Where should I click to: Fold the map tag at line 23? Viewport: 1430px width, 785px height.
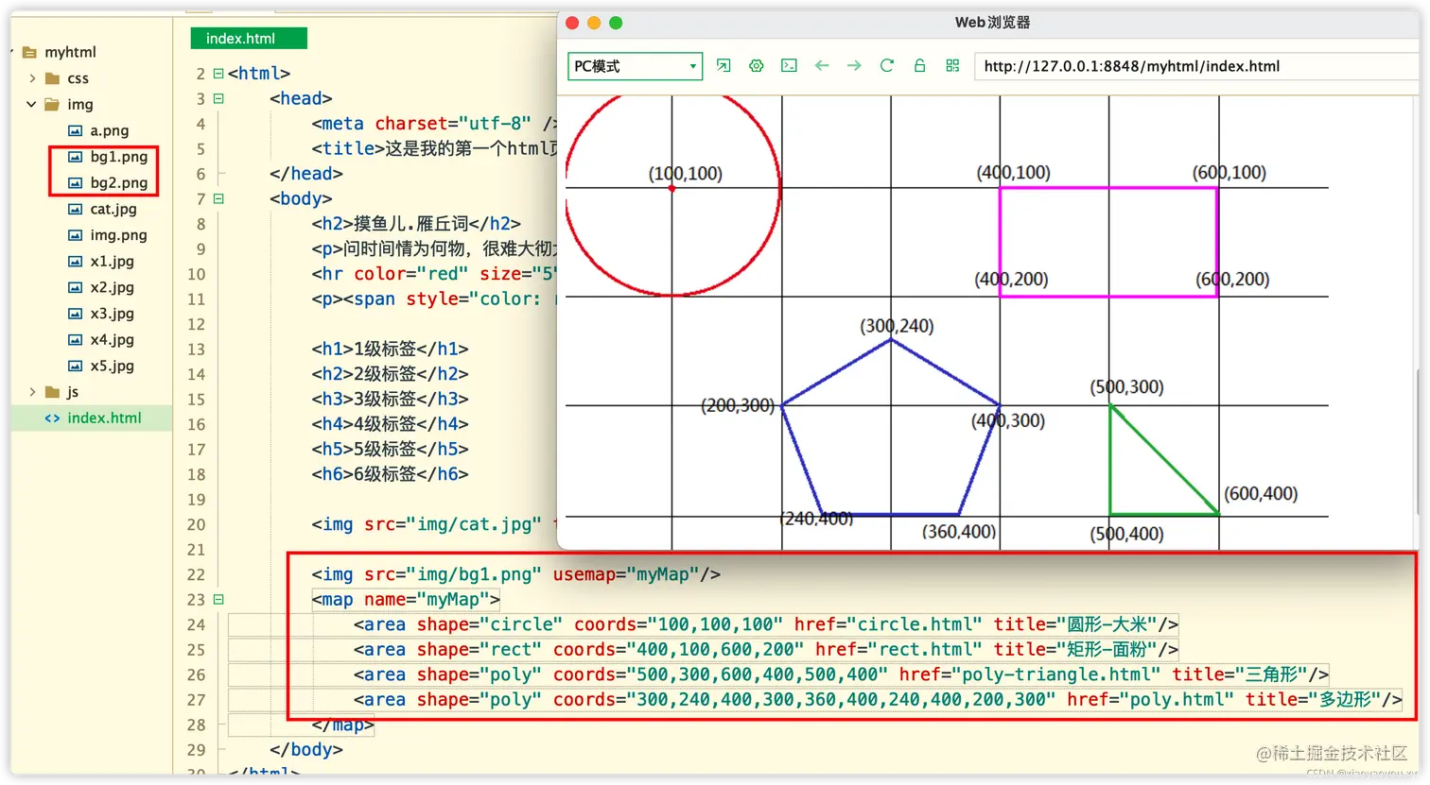tap(218, 599)
